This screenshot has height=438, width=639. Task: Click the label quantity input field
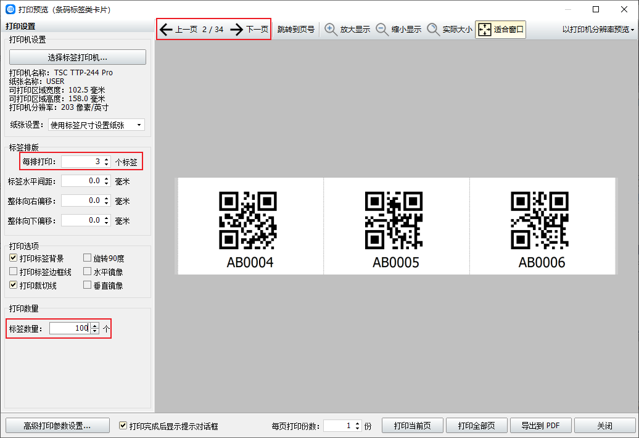click(69, 329)
